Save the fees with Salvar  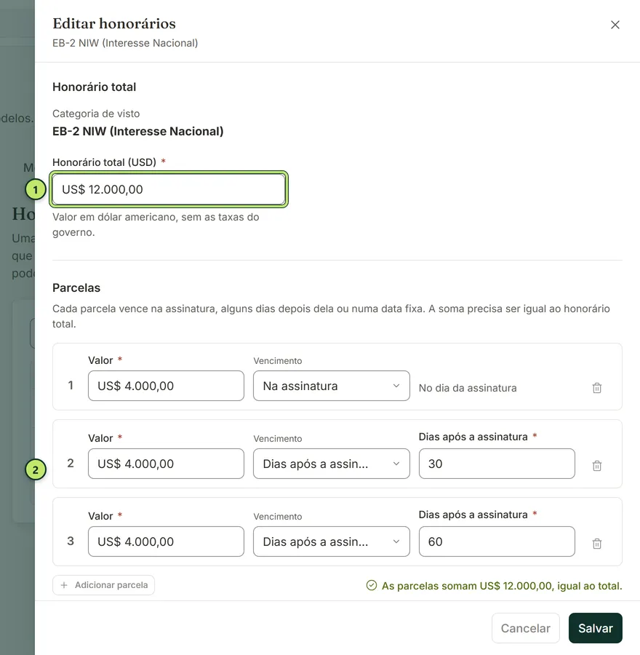tap(596, 628)
